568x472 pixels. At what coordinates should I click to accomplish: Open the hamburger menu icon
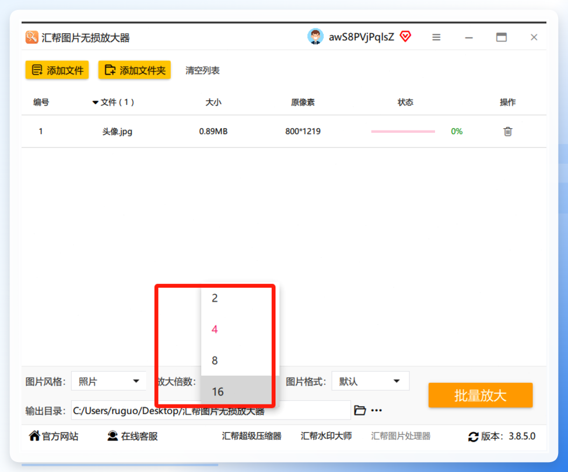tap(436, 37)
